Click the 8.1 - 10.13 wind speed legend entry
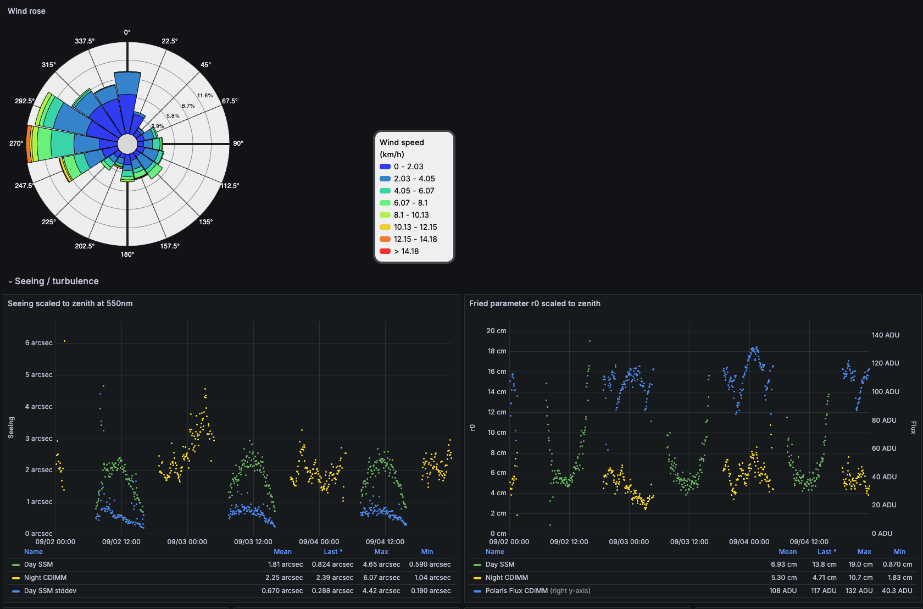Viewport: 923px width, 609px height. pyautogui.click(x=404, y=215)
